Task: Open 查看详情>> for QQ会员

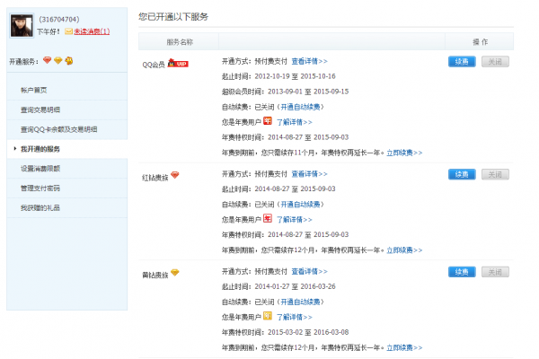Action: coord(309,62)
